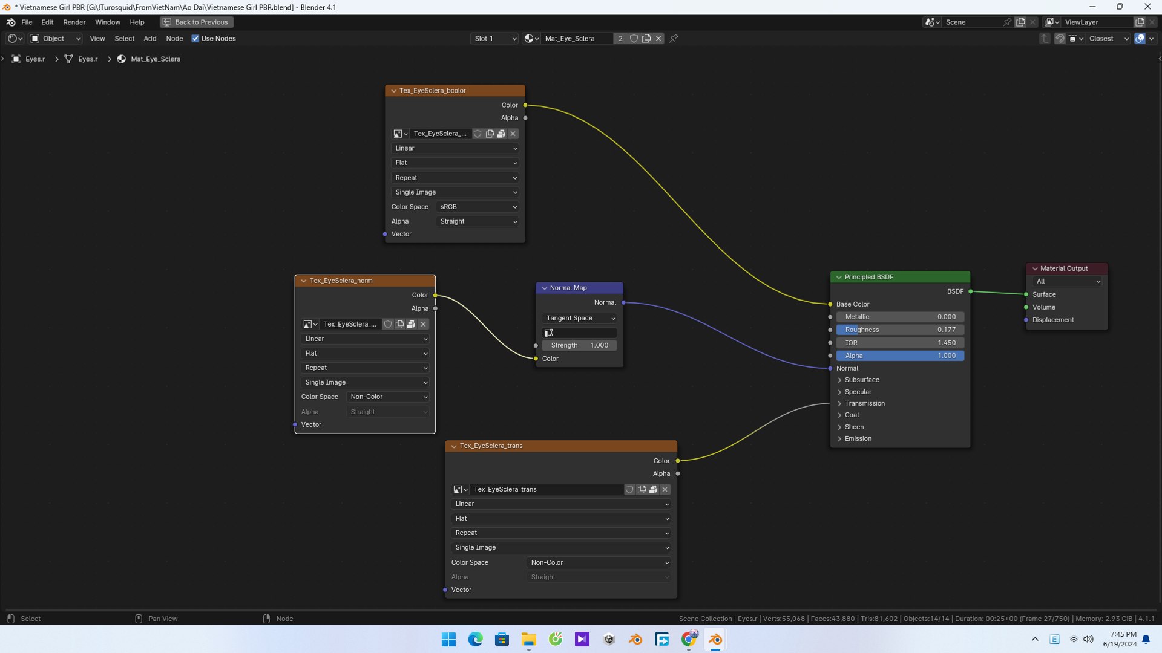Open the Tangent Space dropdown
The width and height of the screenshot is (1162, 653).
[579, 318]
